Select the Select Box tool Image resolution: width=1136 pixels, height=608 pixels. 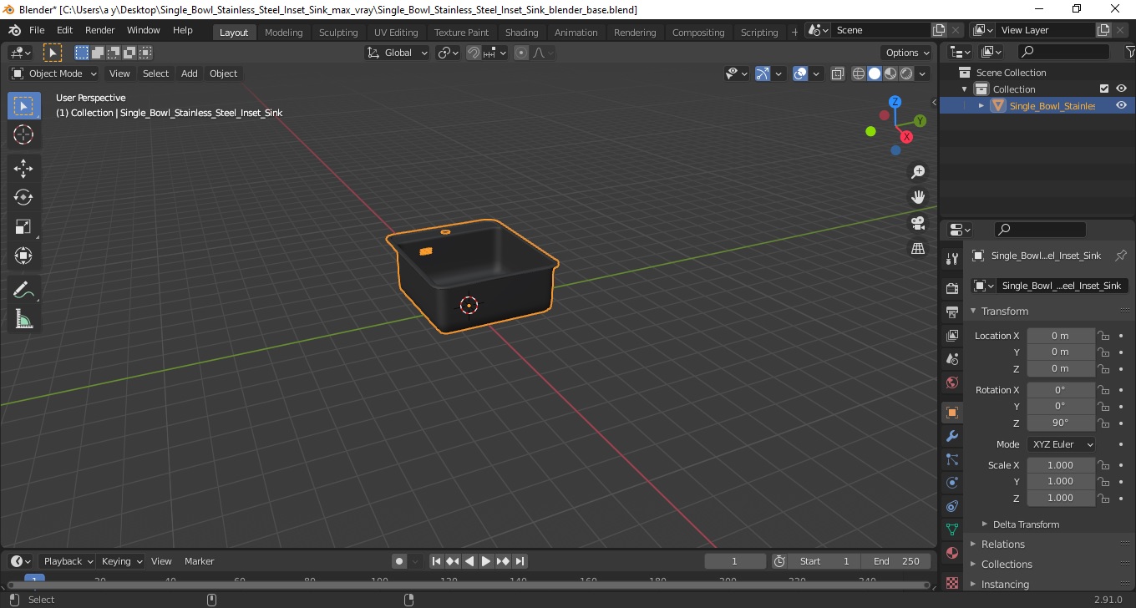pos(23,106)
